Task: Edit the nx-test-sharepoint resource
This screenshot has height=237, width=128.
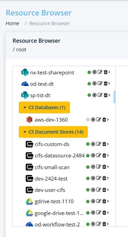Action: coord(100,72)
